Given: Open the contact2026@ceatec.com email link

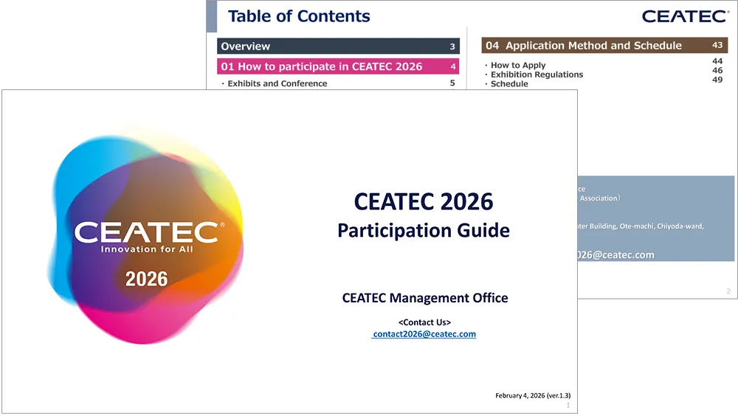Looking at the screenshot, I should point(424,334).
